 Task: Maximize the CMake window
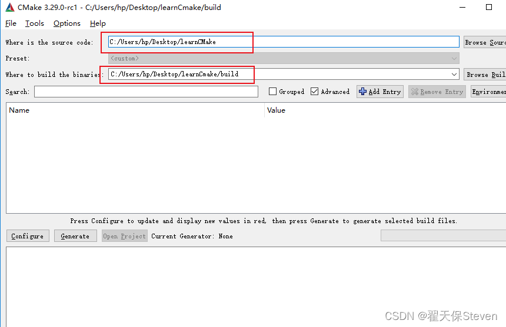point(489,7)
